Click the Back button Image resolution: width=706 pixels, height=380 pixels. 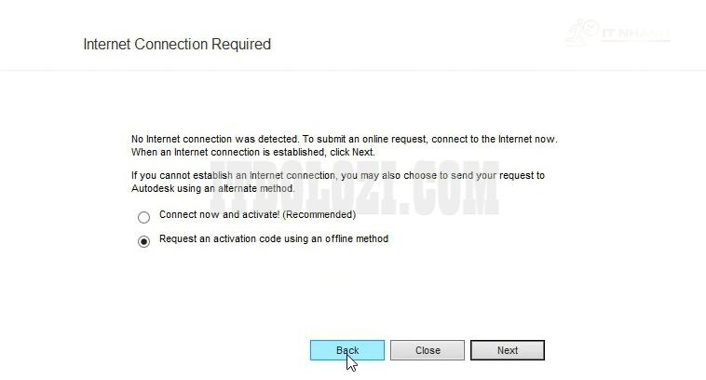pos(346,350)
